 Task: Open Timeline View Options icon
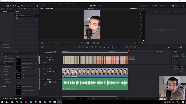(x=42, y=47)
